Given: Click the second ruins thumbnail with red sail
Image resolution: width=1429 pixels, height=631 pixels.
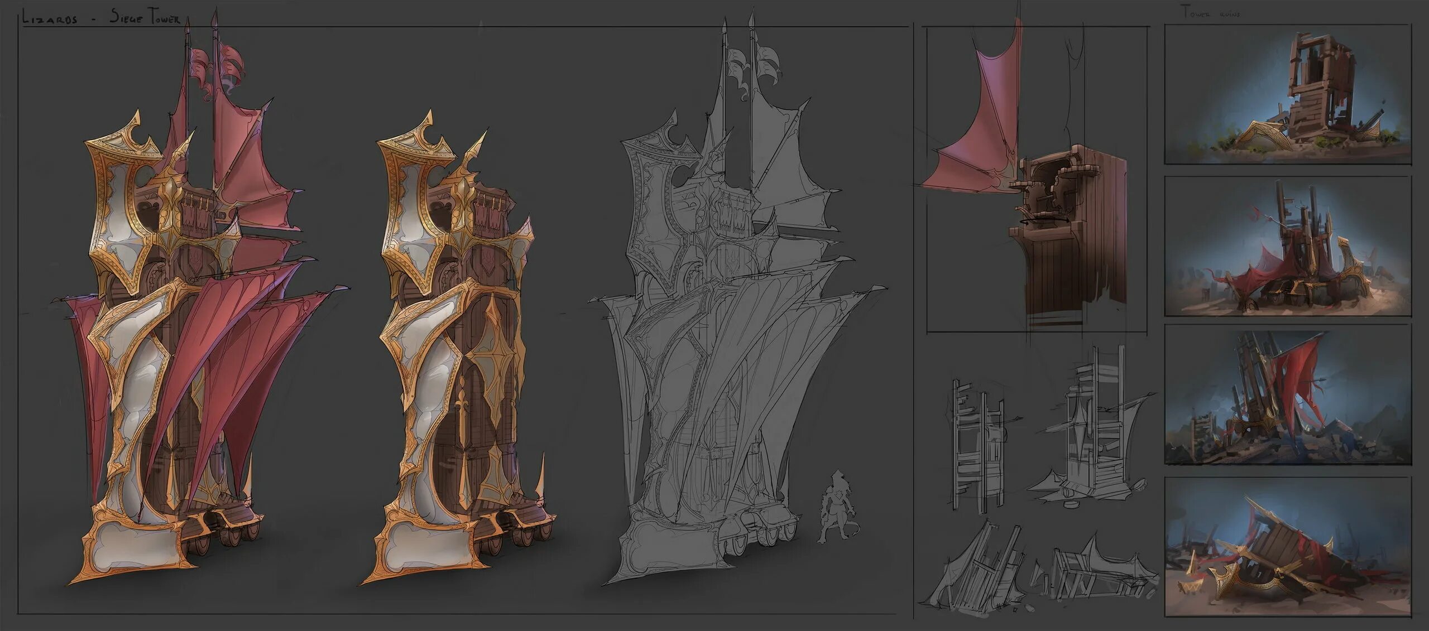Looking at the screenshot, I should (1295, 245).
